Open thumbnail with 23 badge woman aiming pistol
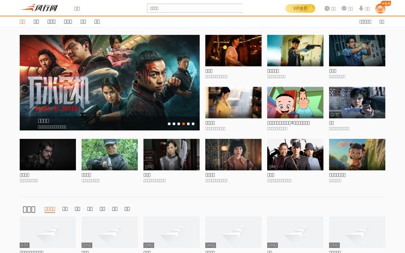The width and height of the screenshot is (405, 253). click(x=357, y=102)
